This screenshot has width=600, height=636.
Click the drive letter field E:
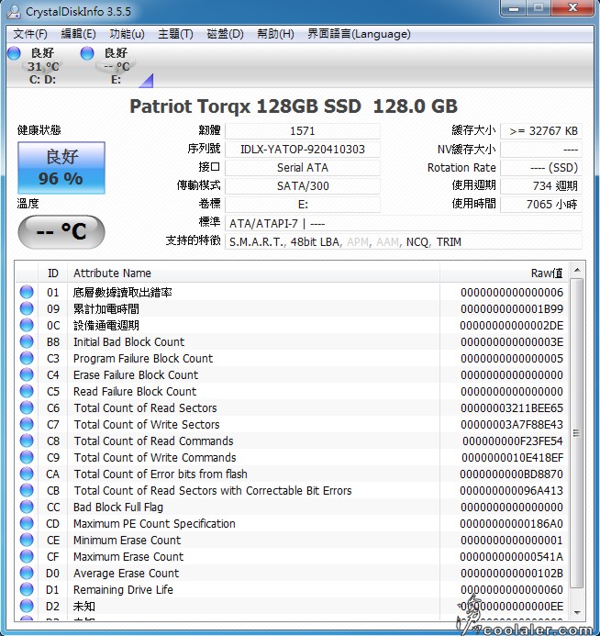[303, 205]
